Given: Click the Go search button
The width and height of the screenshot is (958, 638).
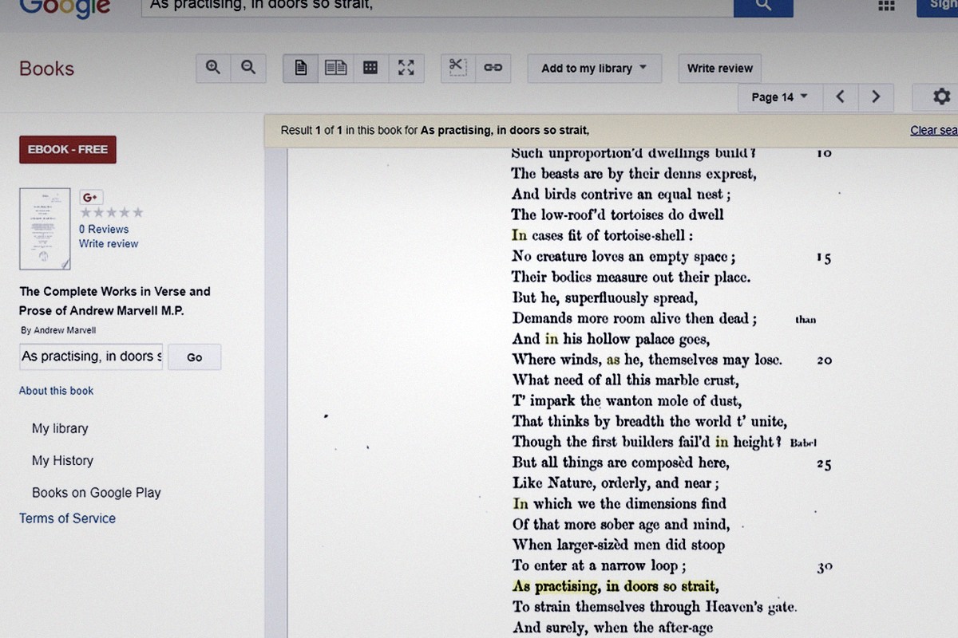Looking at the screenshot, I should (x=195, y=357).
